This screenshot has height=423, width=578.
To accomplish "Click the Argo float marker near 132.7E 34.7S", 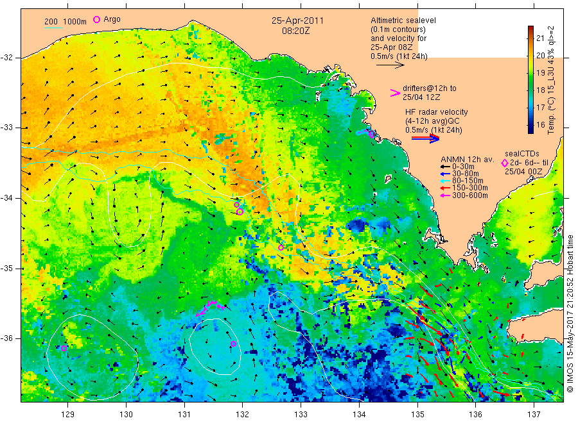I will pyautogui.click(x=281, y=247).
